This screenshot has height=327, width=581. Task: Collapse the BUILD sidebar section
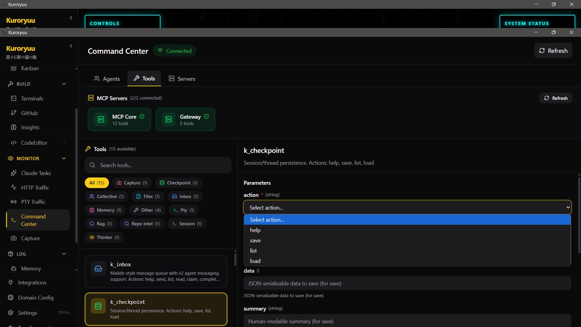[x=64, y=84]
